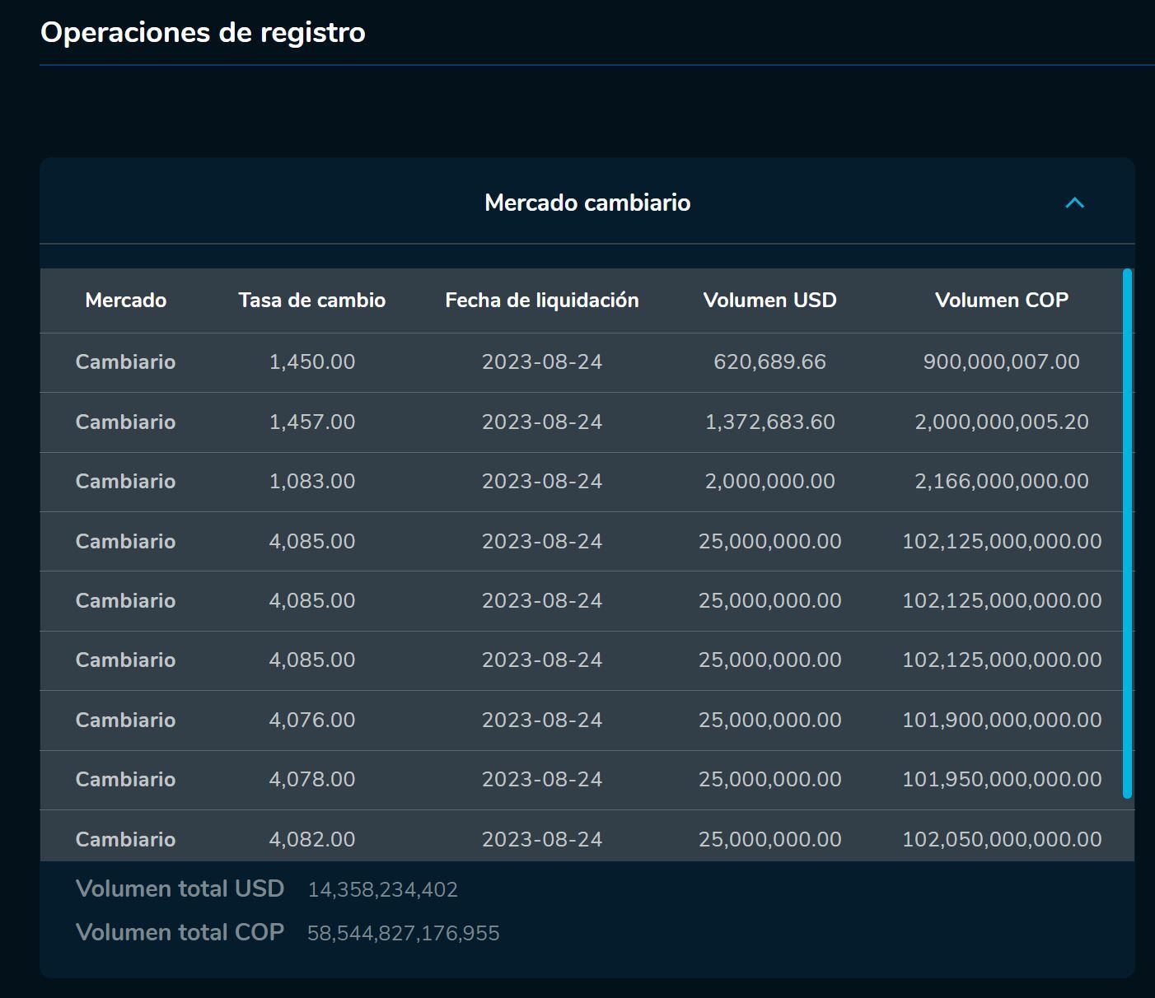Select the row with rate 4,078.00
This screenshot has width=1155, height=998.
pos(577,779)
